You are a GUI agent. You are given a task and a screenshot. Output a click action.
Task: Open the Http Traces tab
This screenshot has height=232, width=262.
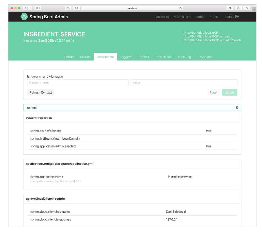click(x=163, y=57)
